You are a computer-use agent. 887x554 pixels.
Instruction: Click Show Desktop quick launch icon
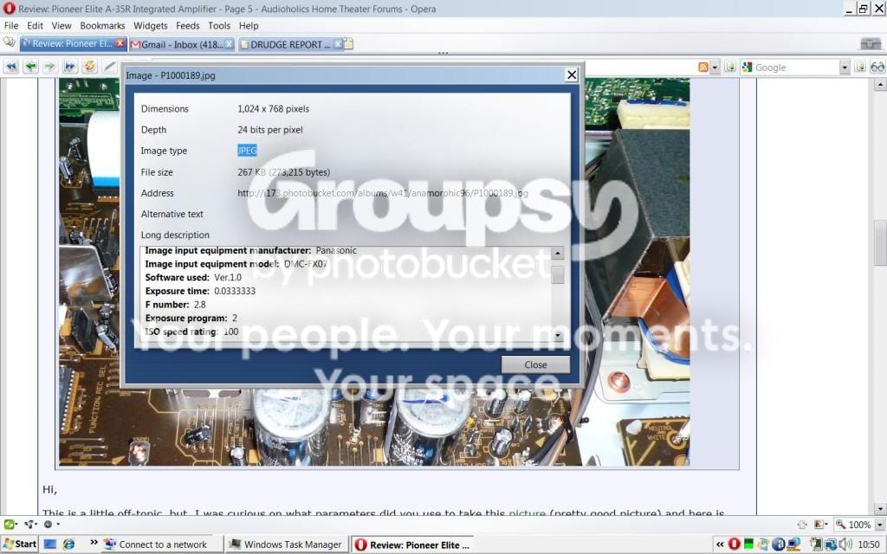(x=49, y=544)
